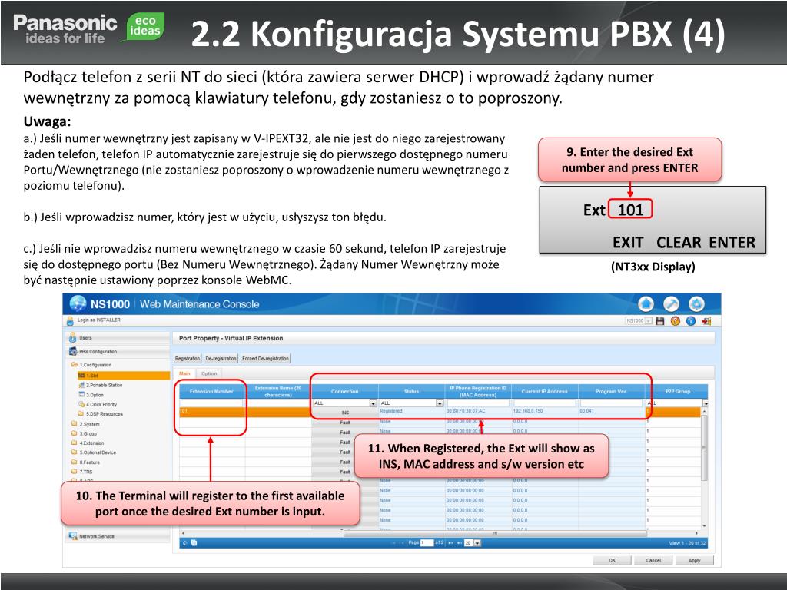Click the NS1000 globe logo icon
The width and height of the screenshot is (787, 590).
point(78,303)
